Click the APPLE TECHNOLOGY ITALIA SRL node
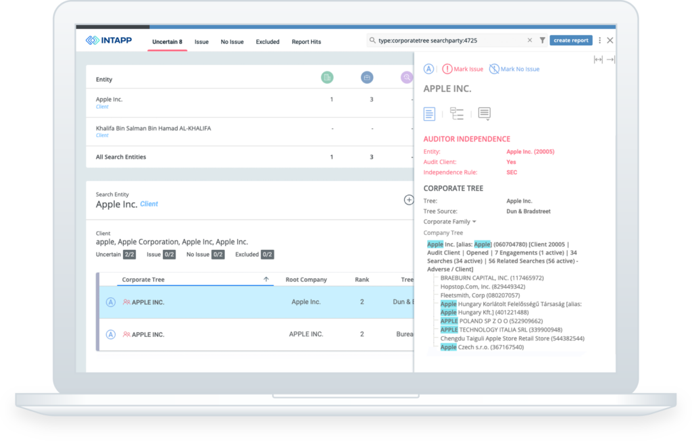 click(x=501, y=330)
